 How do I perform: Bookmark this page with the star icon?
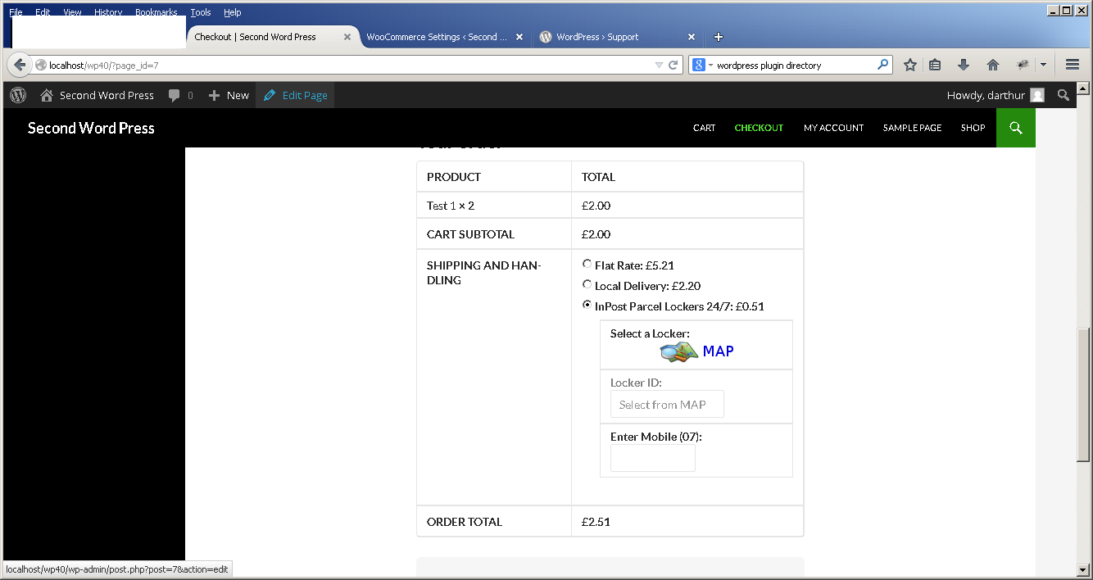coord(909,65)
